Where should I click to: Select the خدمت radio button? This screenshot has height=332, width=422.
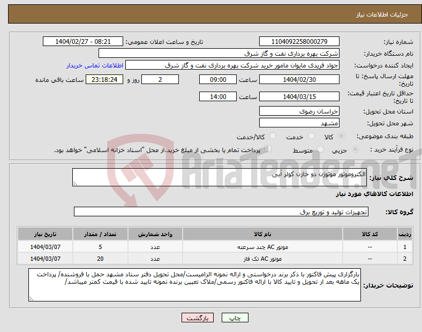311,136
